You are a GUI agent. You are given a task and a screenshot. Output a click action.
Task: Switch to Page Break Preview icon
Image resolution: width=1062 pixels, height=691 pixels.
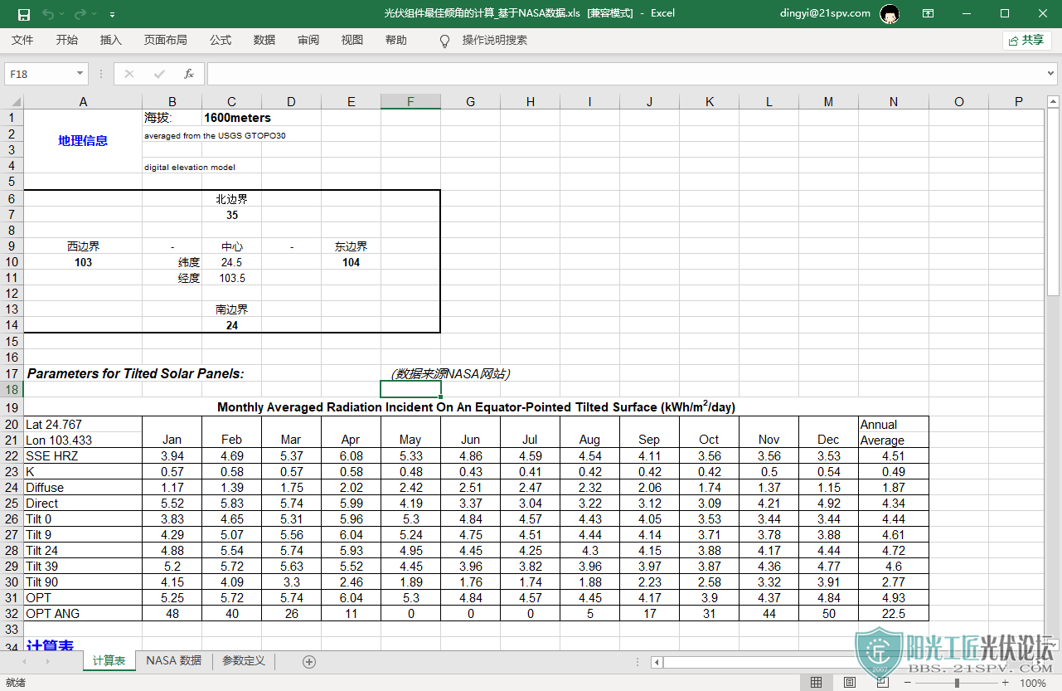point(884,683)
